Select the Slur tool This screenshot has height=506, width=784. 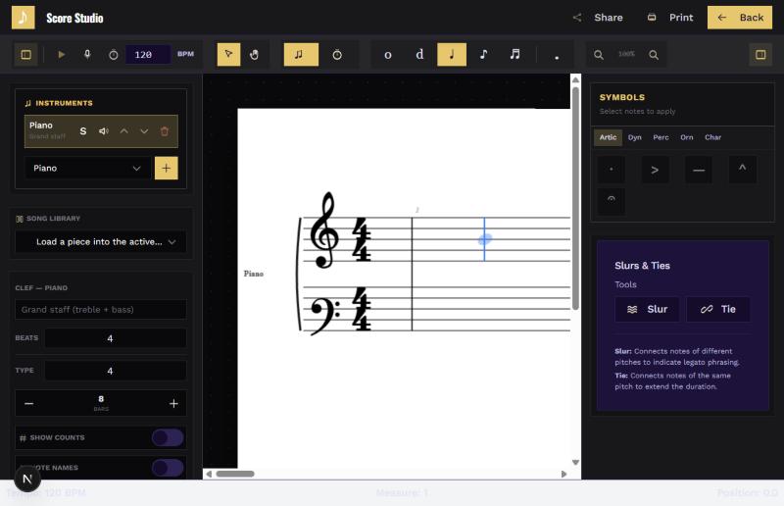[647, 309]
